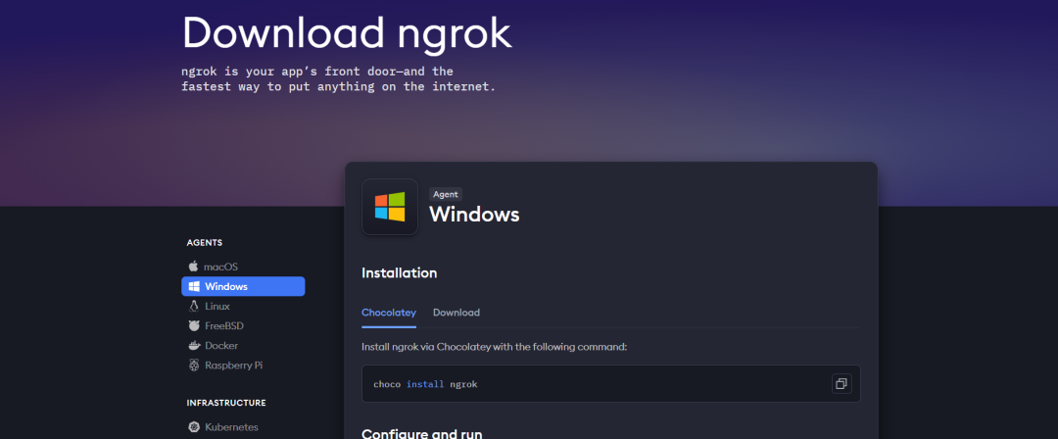Open the Kubernetes infrastructure text link
The image size is (1058, 439).
click(x=233, y=427)
